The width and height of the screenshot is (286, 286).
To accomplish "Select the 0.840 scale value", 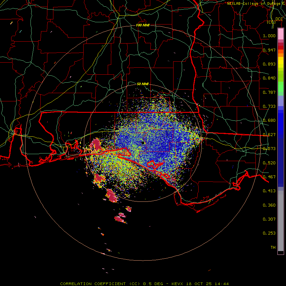I will pyautogui.click(x=269, y=78).
